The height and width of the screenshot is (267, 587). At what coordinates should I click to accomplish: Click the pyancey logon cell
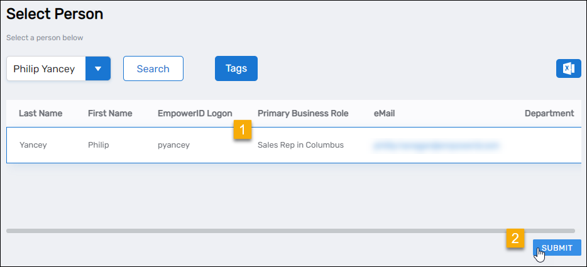coord(173,145)
